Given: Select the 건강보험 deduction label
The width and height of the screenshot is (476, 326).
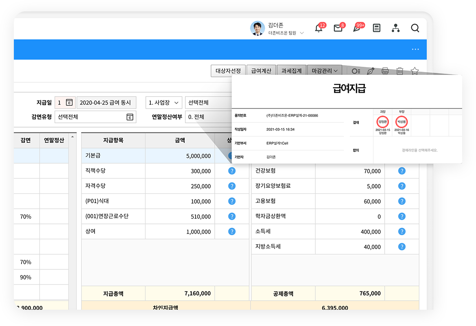Looking at the screenshot, I should coord(265,171).
